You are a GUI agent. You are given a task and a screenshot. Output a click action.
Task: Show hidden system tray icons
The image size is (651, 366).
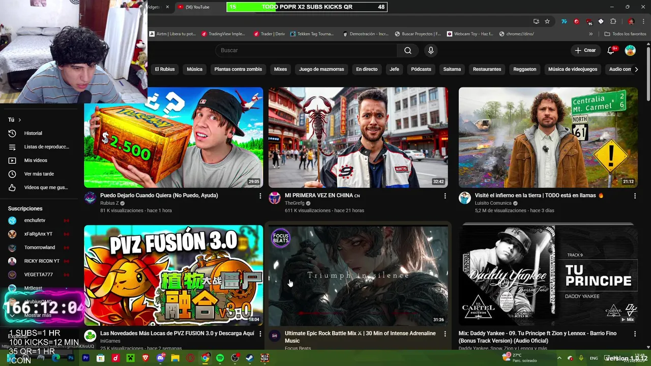[559, 358]
